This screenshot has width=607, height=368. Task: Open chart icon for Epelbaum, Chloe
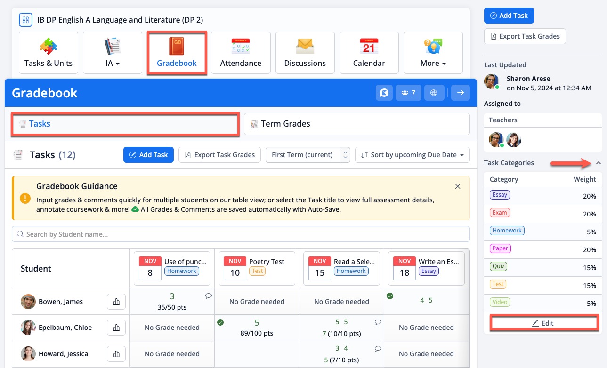point(116,328)
